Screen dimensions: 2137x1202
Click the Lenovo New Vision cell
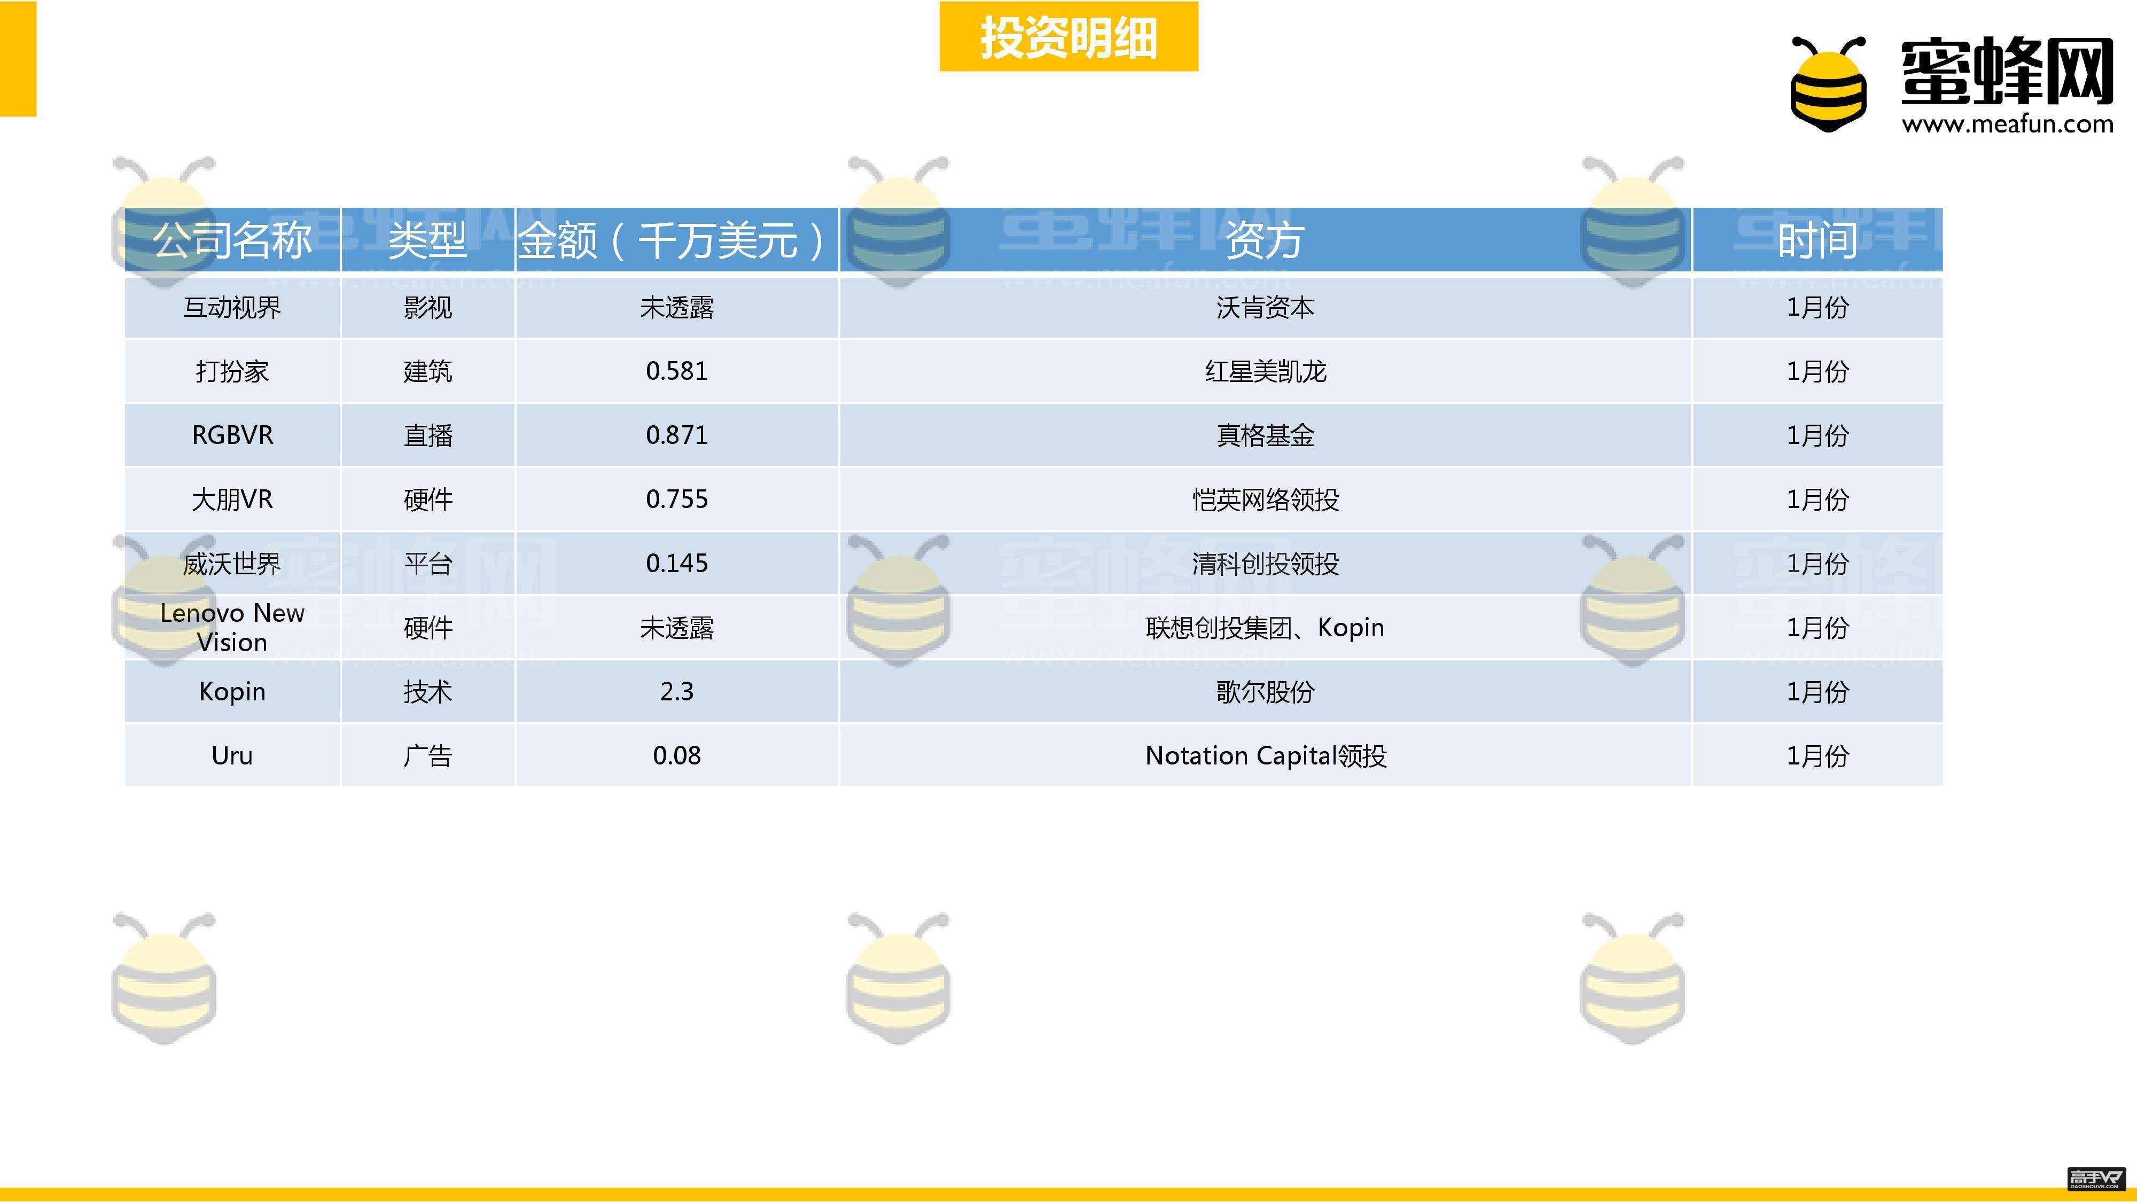[232, 627]
